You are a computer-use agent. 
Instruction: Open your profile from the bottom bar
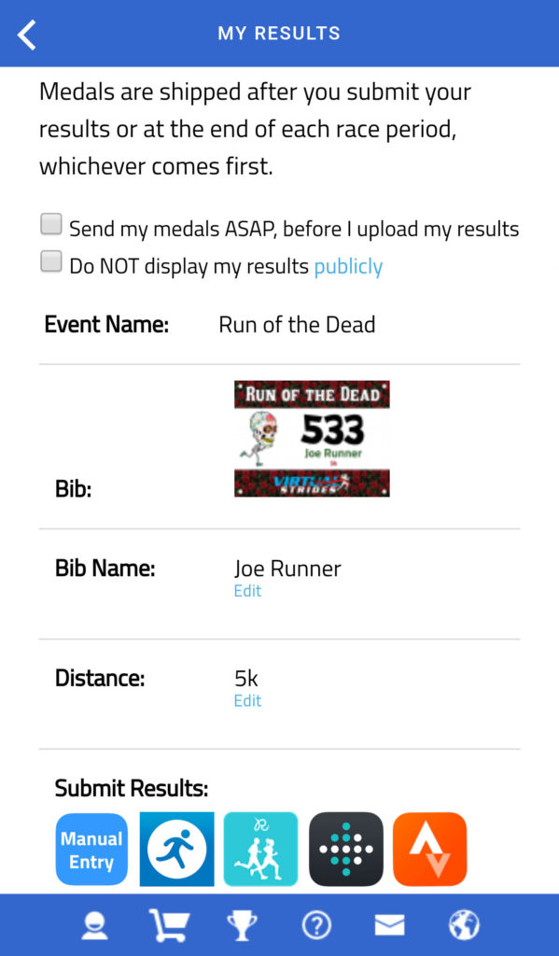(94, 924)
